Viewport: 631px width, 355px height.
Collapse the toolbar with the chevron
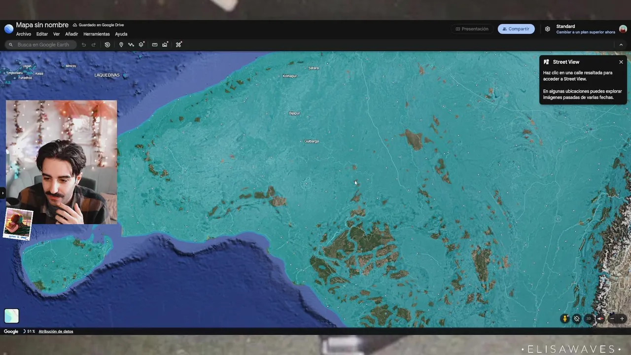621,44
